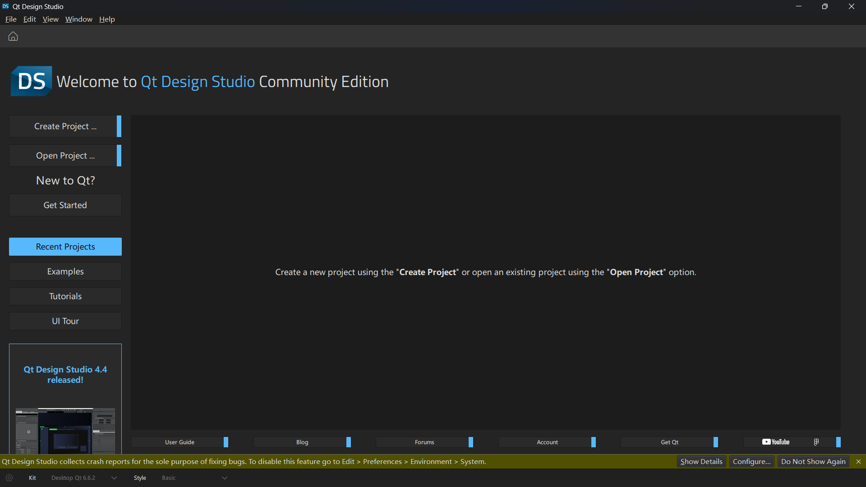Viewport: 866px width, 487px height.
Task: Open the User Guide link
Action: pos(180,442)
